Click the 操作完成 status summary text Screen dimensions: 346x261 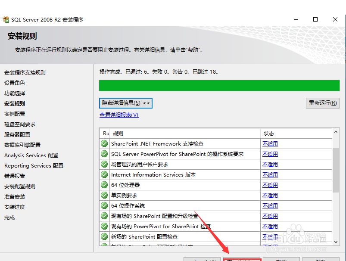[159, 72]
